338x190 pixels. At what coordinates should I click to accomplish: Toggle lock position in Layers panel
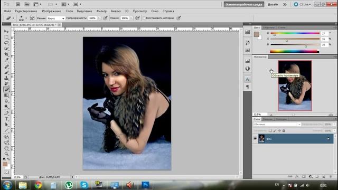click(279, 130)
